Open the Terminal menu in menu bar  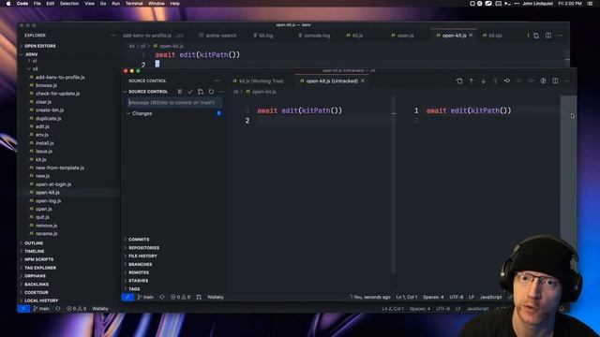[134, 4]
